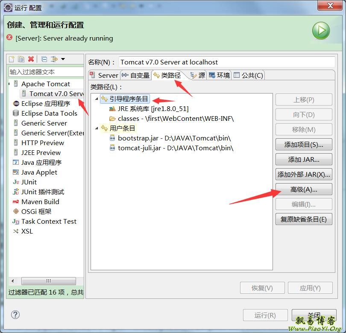The height and width of the screenshot is (333, 346).
Task: Click the Eclipse 应用程序 icon
Action: [16, 103]
